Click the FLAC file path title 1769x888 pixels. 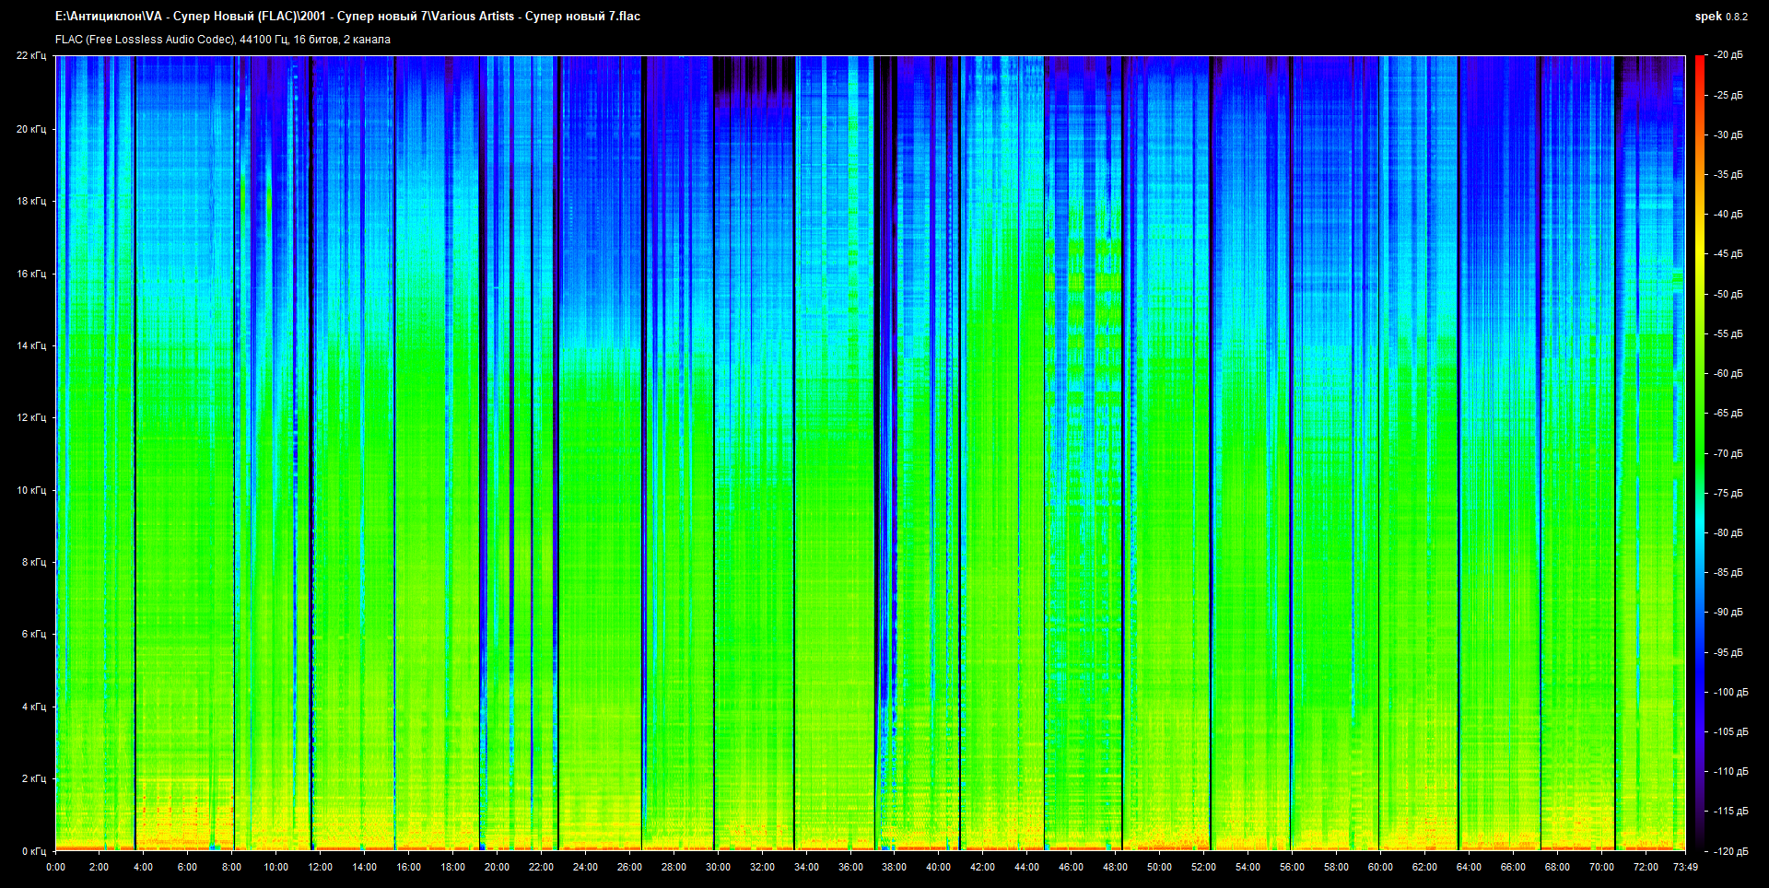[347, 16]
